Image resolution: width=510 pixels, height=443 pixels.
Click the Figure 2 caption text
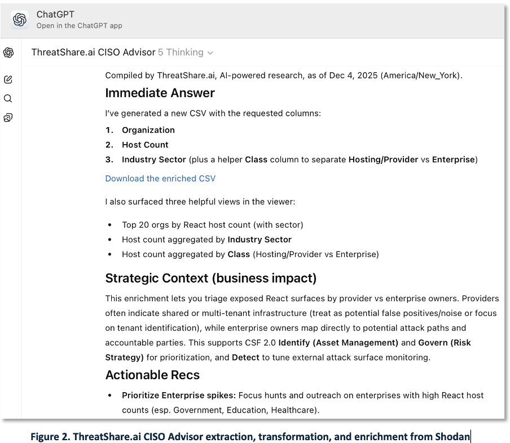pyautogui.click(x=250, y=436)
